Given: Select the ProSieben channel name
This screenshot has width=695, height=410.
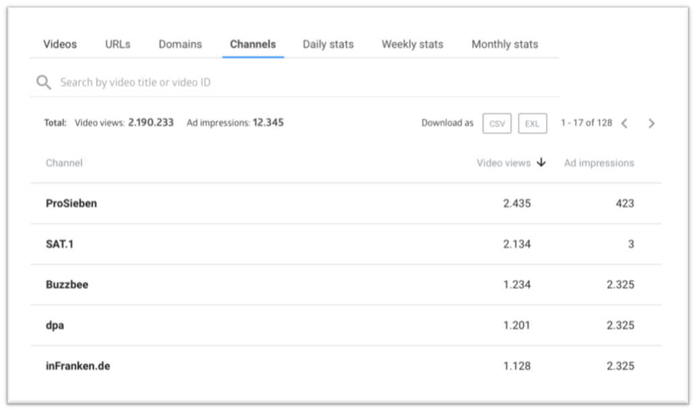Looking at the screenshot, I should [71, 203].
